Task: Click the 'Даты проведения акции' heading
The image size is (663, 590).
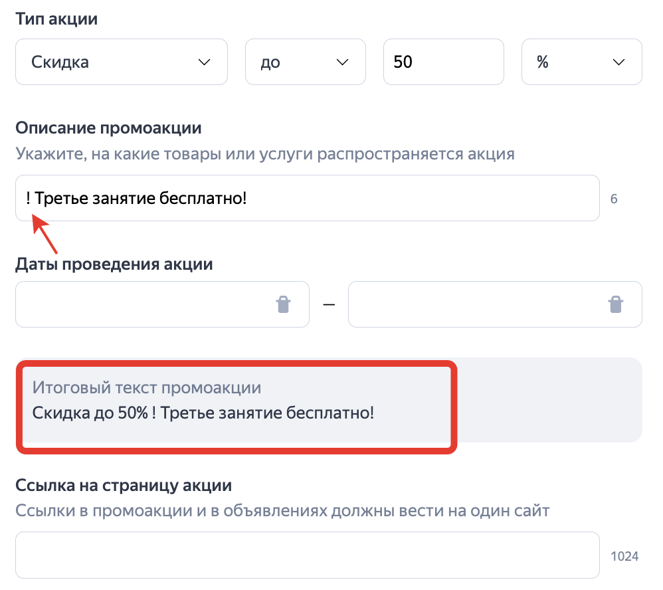Action: (114, 264)
